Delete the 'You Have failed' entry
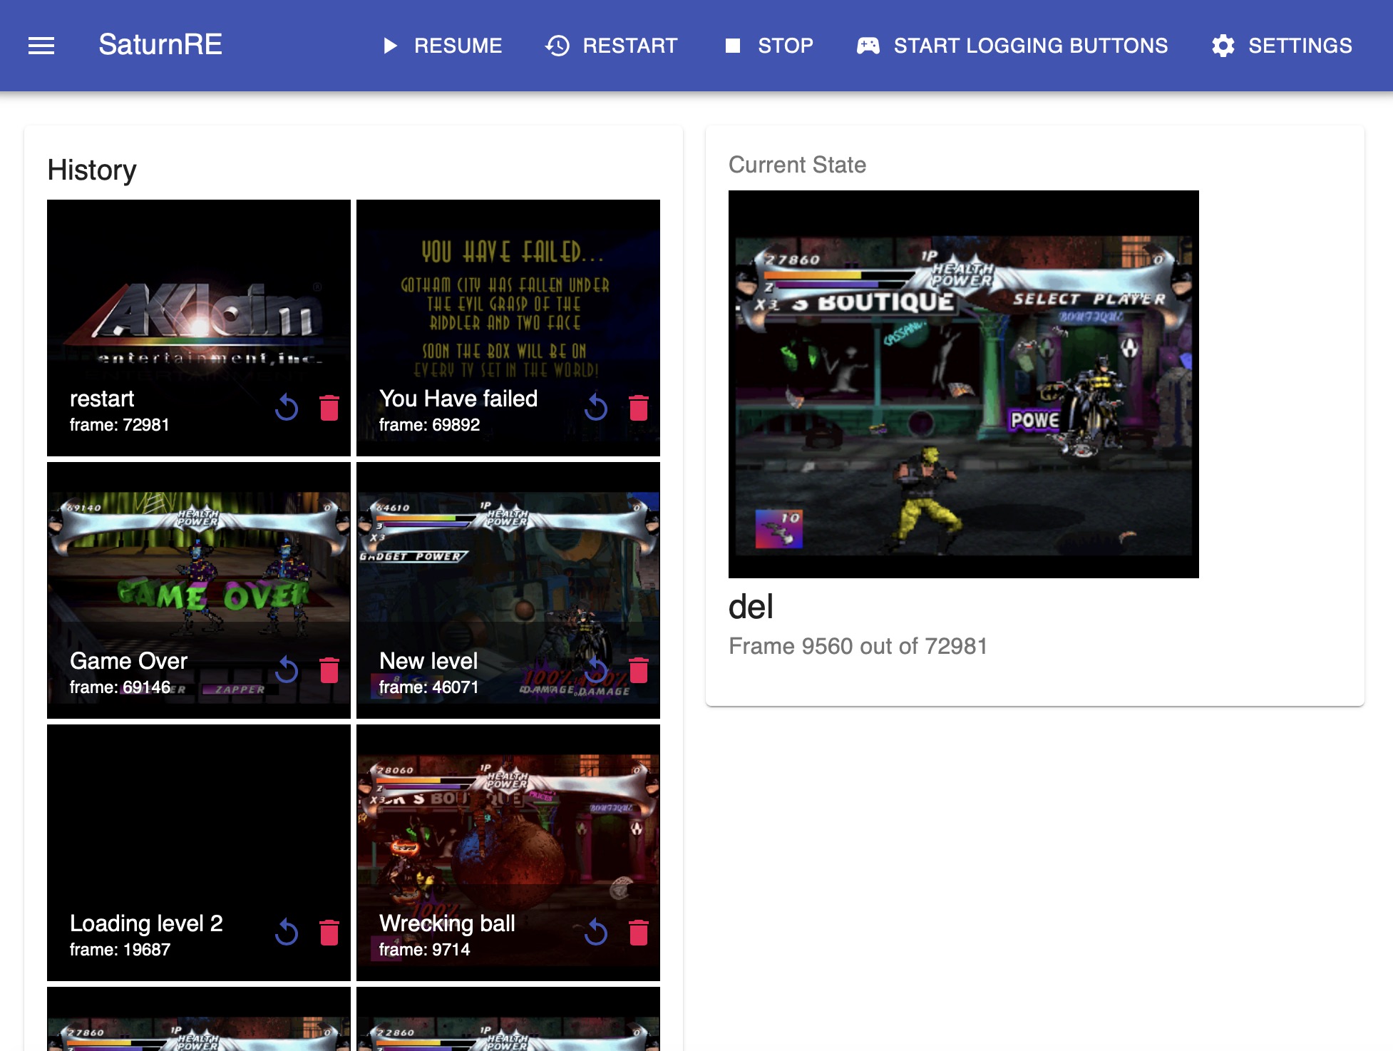 639,408
